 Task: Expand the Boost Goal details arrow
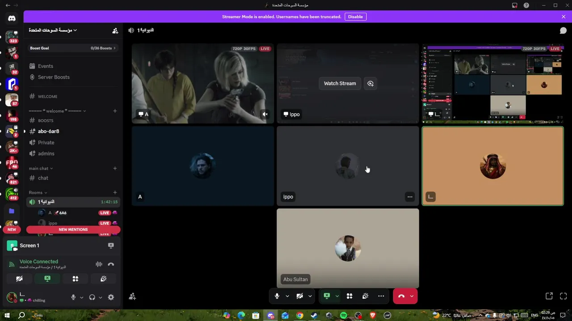click(114, 48)
